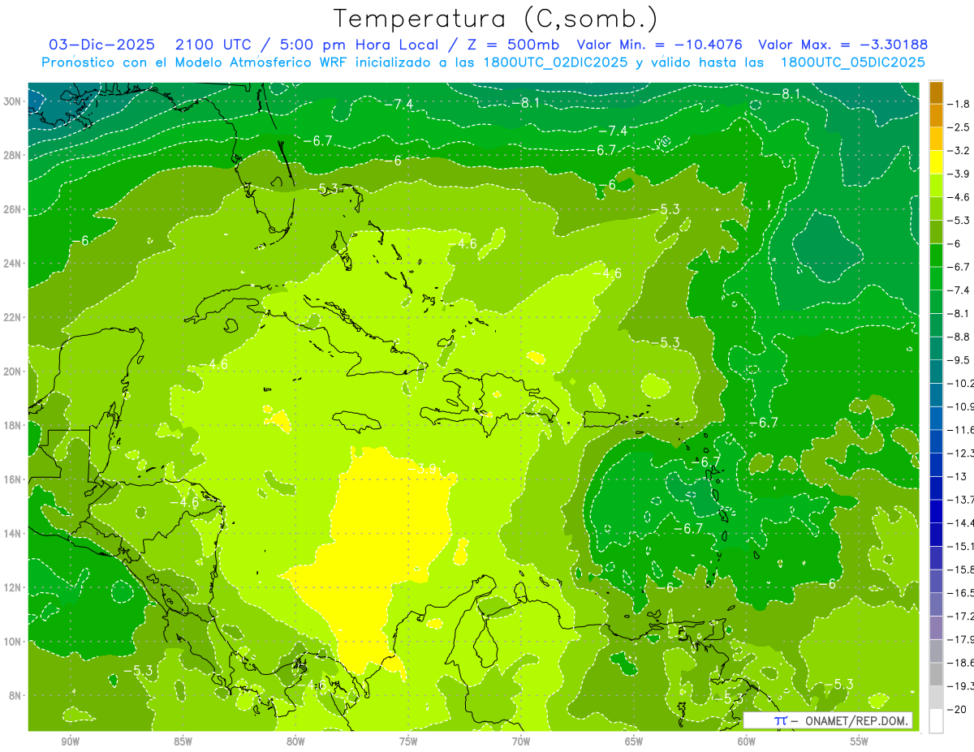974x752 pixels.
Task: Click the "30N" latitude axis label
Action: (x=12, y=101)
